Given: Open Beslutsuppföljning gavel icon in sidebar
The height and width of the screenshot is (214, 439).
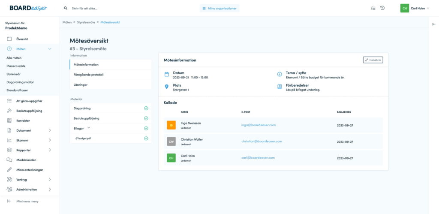Looking at the screenshot, I should tap(9, 111).
